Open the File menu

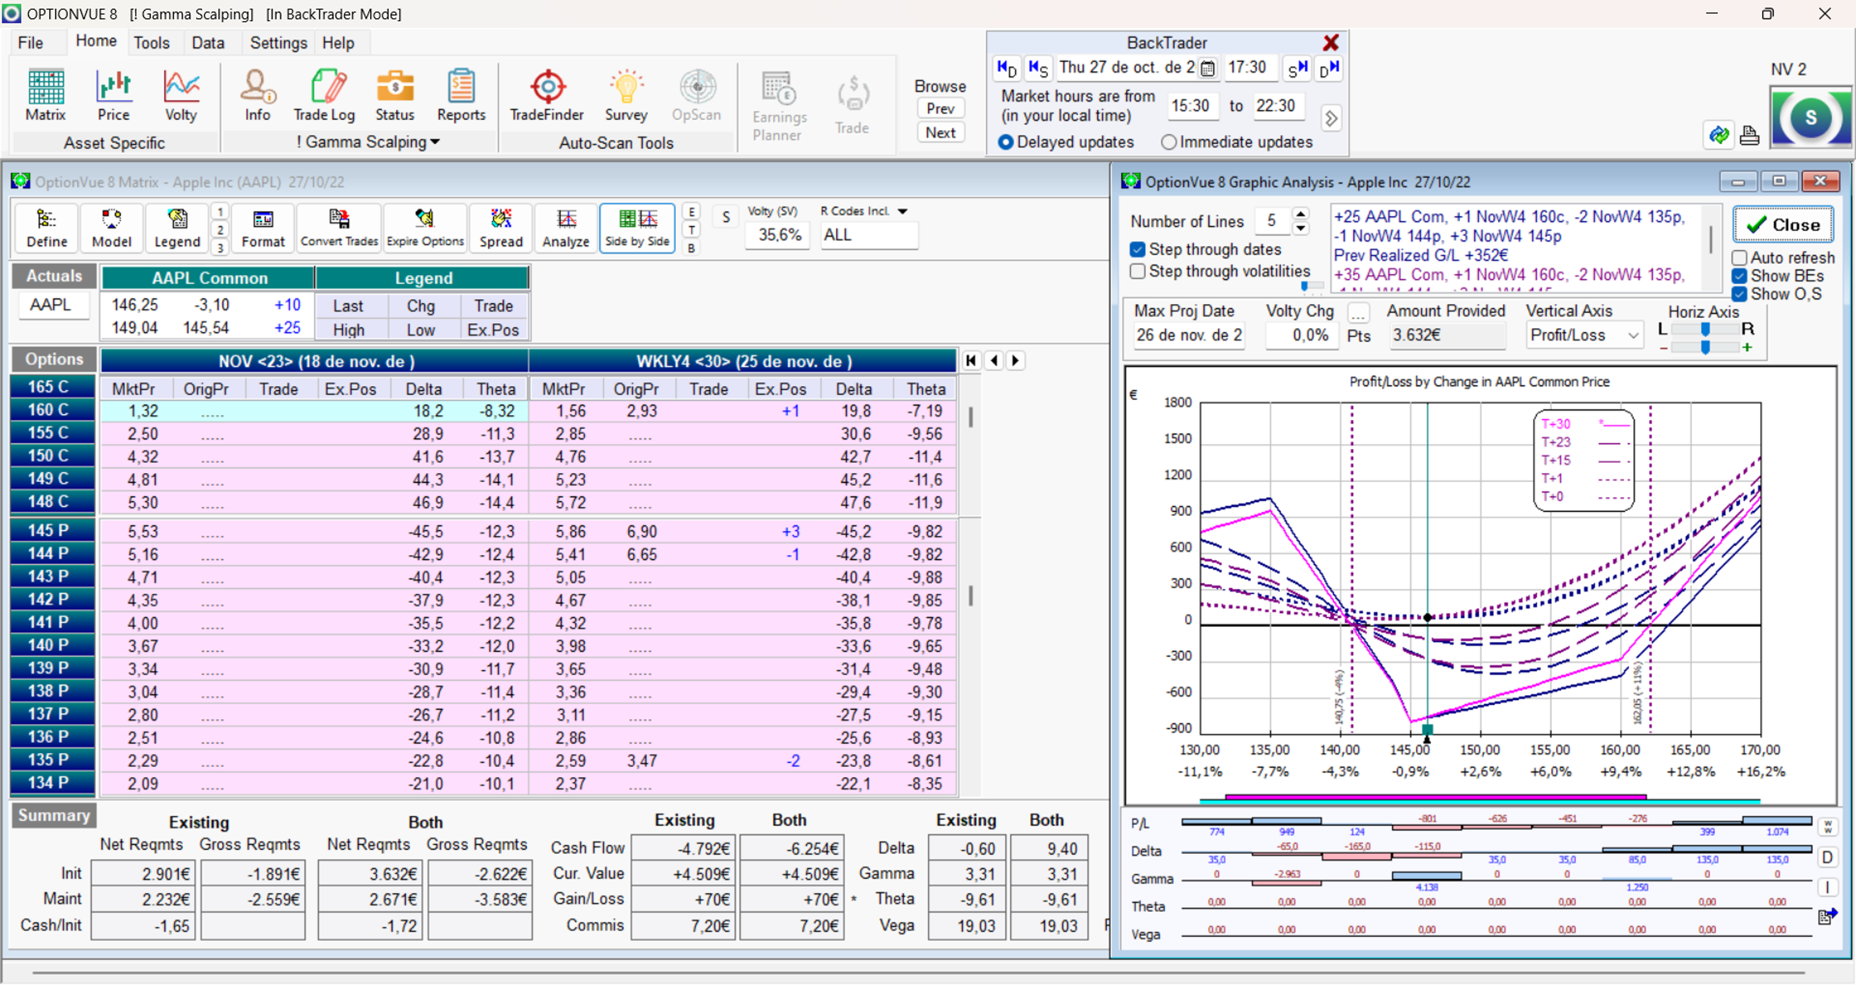pyautogui.click(x=30, y=43)
